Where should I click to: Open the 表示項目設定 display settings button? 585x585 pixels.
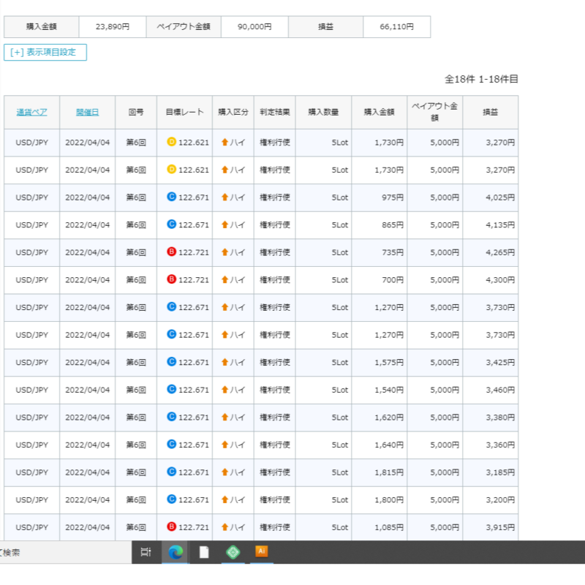point(45,52)
